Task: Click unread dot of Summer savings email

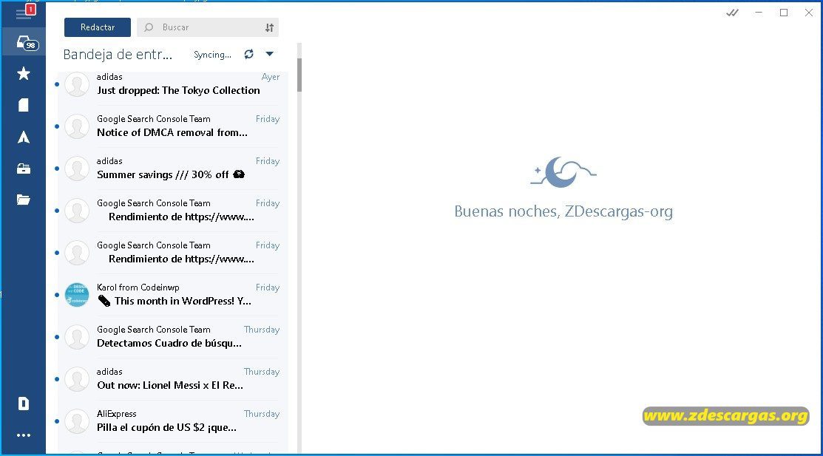Action: 57,169
